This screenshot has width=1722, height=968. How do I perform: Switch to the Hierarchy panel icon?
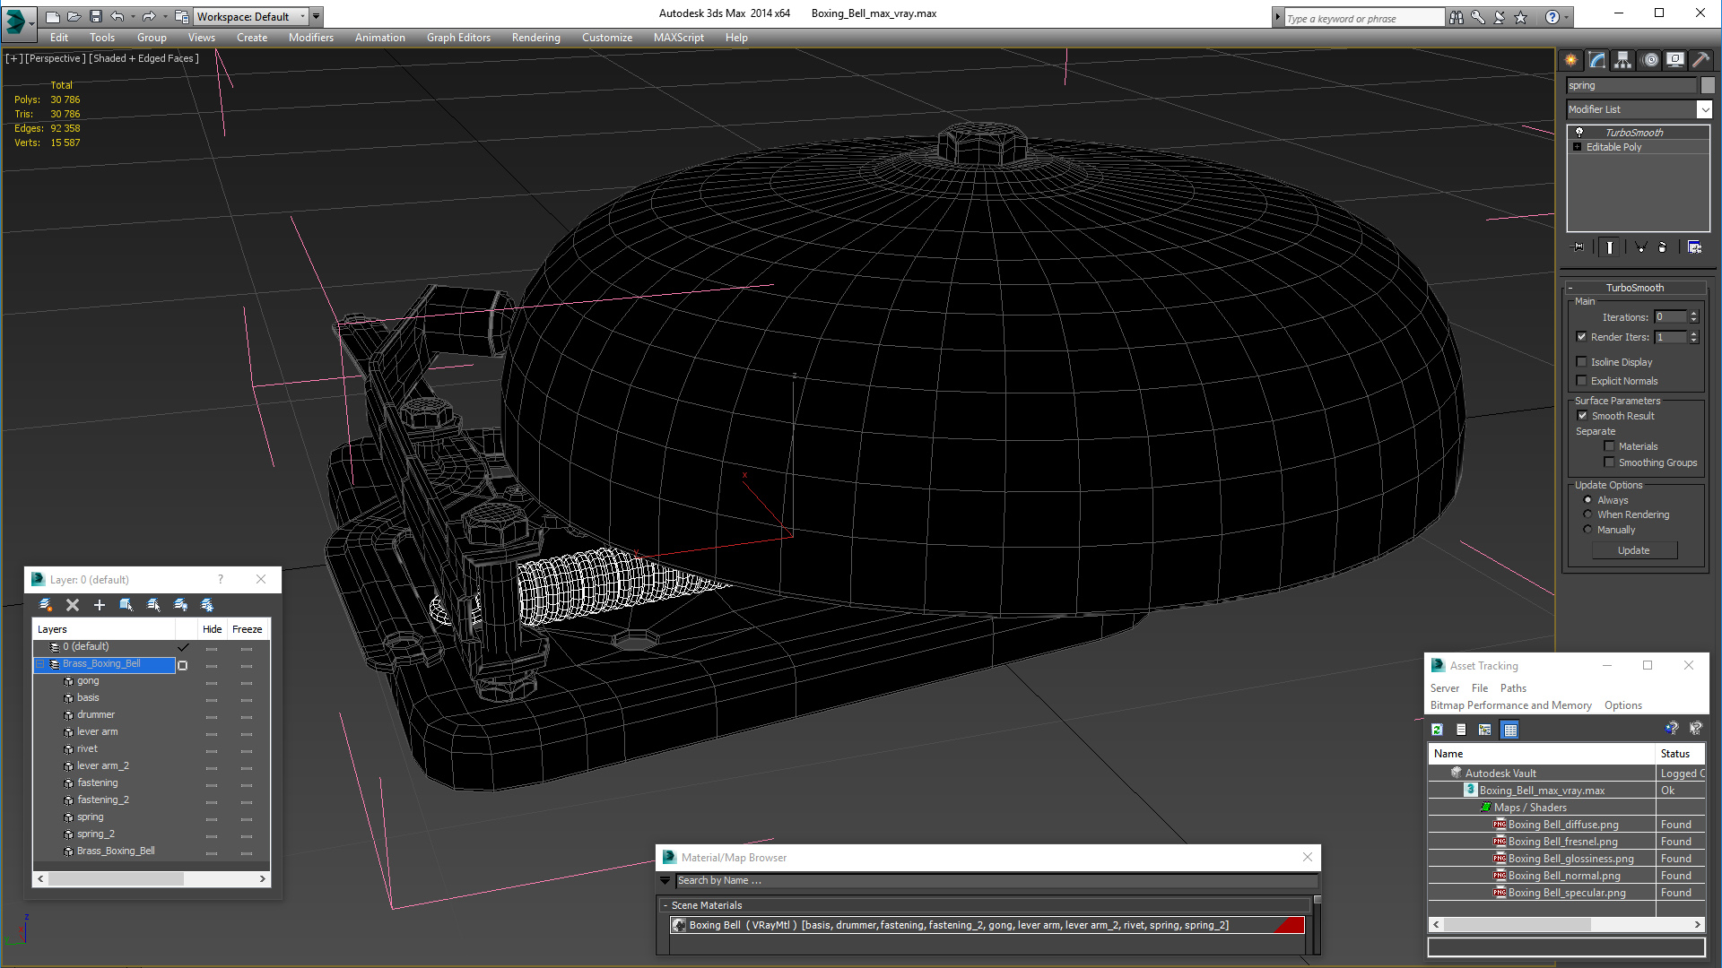click(x=1623, y=60)
